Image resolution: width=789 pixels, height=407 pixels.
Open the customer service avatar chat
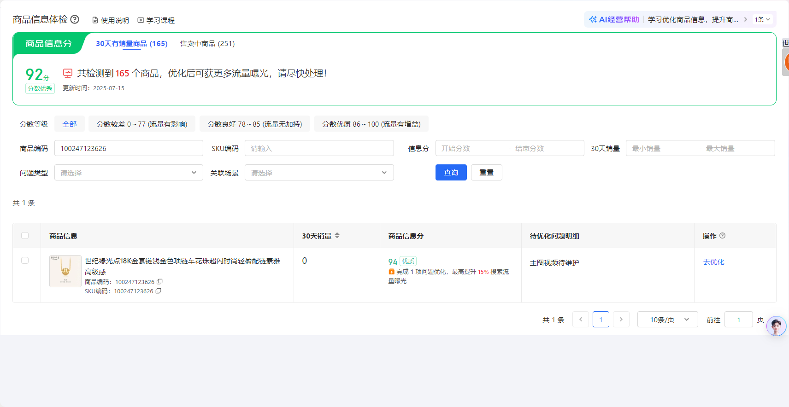point(776,326)
